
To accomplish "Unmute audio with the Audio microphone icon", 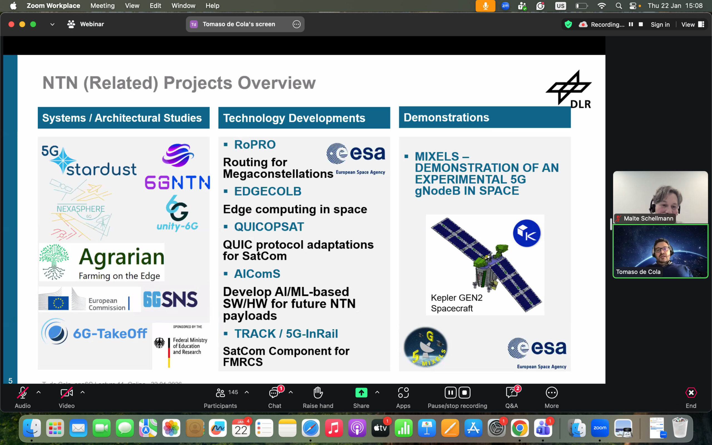I will [x=23, y=393].
